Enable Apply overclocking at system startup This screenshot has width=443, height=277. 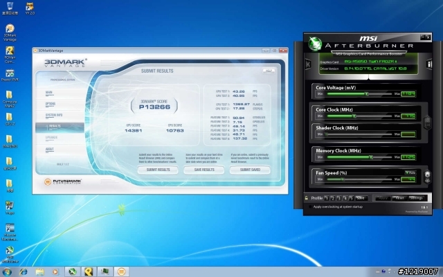click(x=311, y=206)
